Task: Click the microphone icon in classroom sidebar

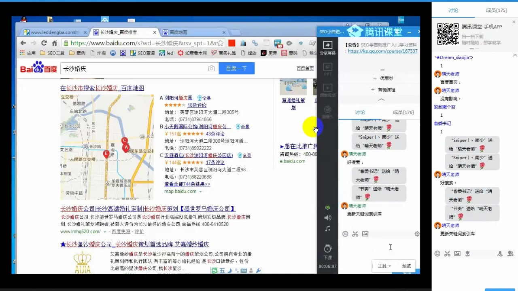Action: (x=328, y=207)
